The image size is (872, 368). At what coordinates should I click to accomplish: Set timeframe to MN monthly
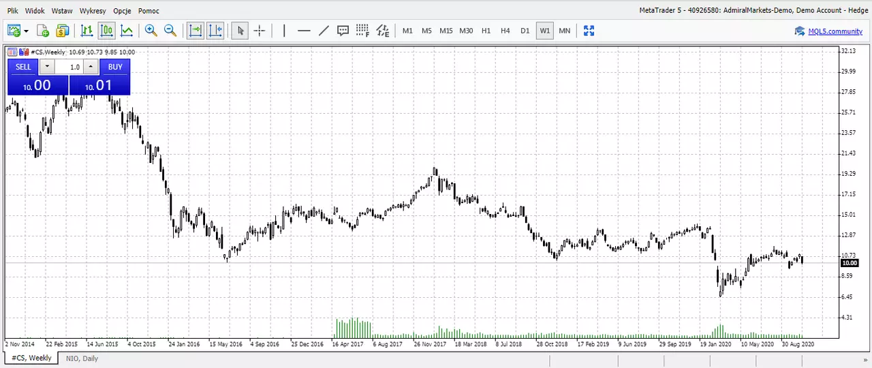click(565, 31)
